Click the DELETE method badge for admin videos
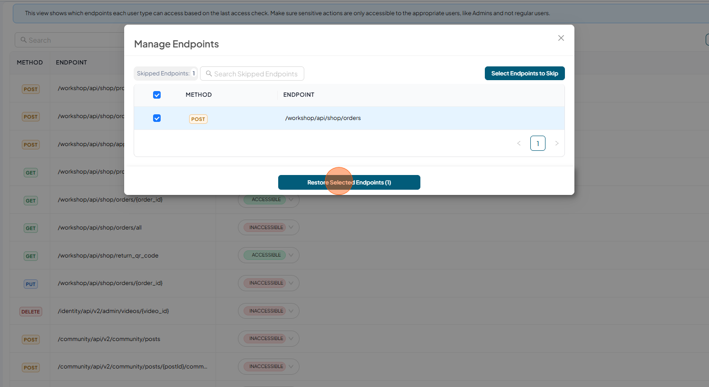Image resolution: width=709 pixels, height=387 pixels. coord(31,312)
